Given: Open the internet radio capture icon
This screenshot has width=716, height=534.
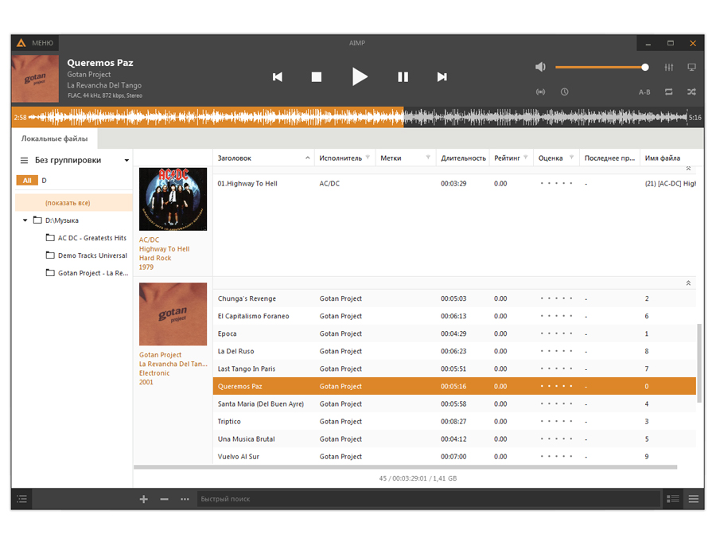Looking at the screenshot, I should coord(541,92).
